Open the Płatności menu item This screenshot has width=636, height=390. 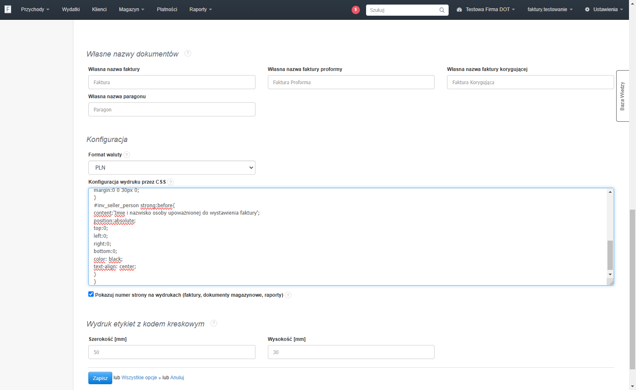167,9
